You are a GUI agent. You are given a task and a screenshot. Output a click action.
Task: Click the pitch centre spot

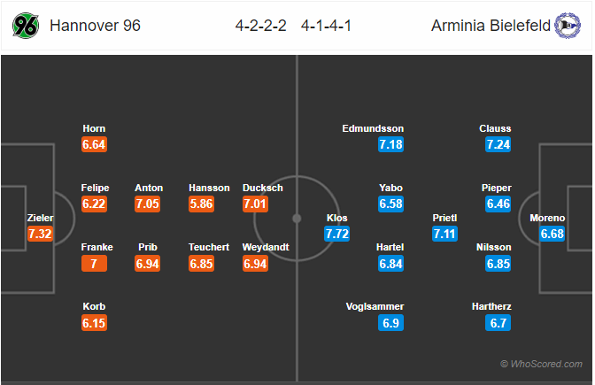pyautogui.click(x=297, y=219)
